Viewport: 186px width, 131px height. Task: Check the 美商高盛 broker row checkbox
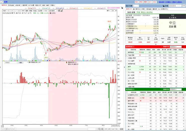tap(127, 52)
